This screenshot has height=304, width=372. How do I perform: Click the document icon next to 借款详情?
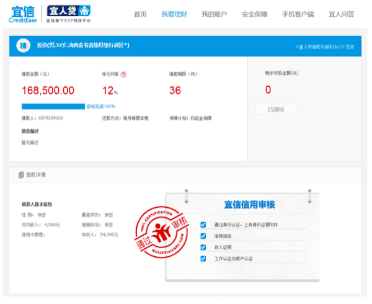[x=21, y=175]
